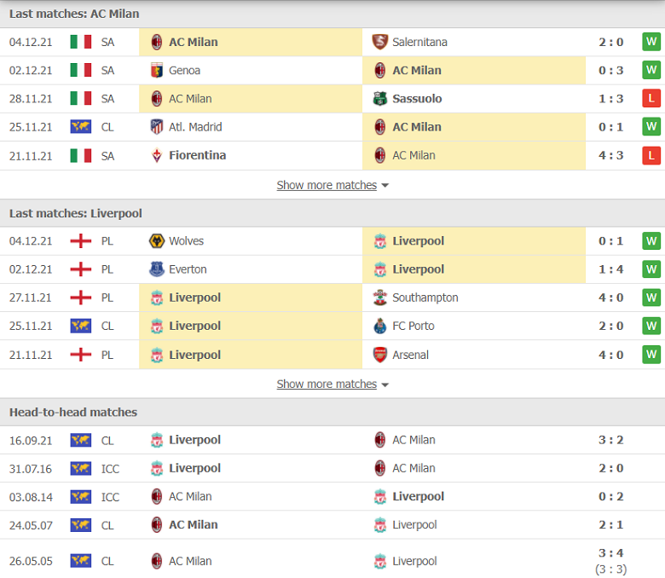
Task: Click the Atl. Madrid crest icon
Action: coord(157,127)
